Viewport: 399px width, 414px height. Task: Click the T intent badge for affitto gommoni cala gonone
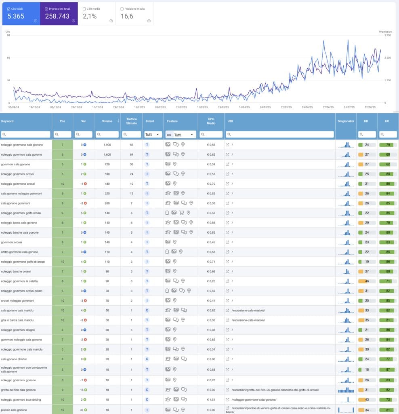tap(147, 252)
